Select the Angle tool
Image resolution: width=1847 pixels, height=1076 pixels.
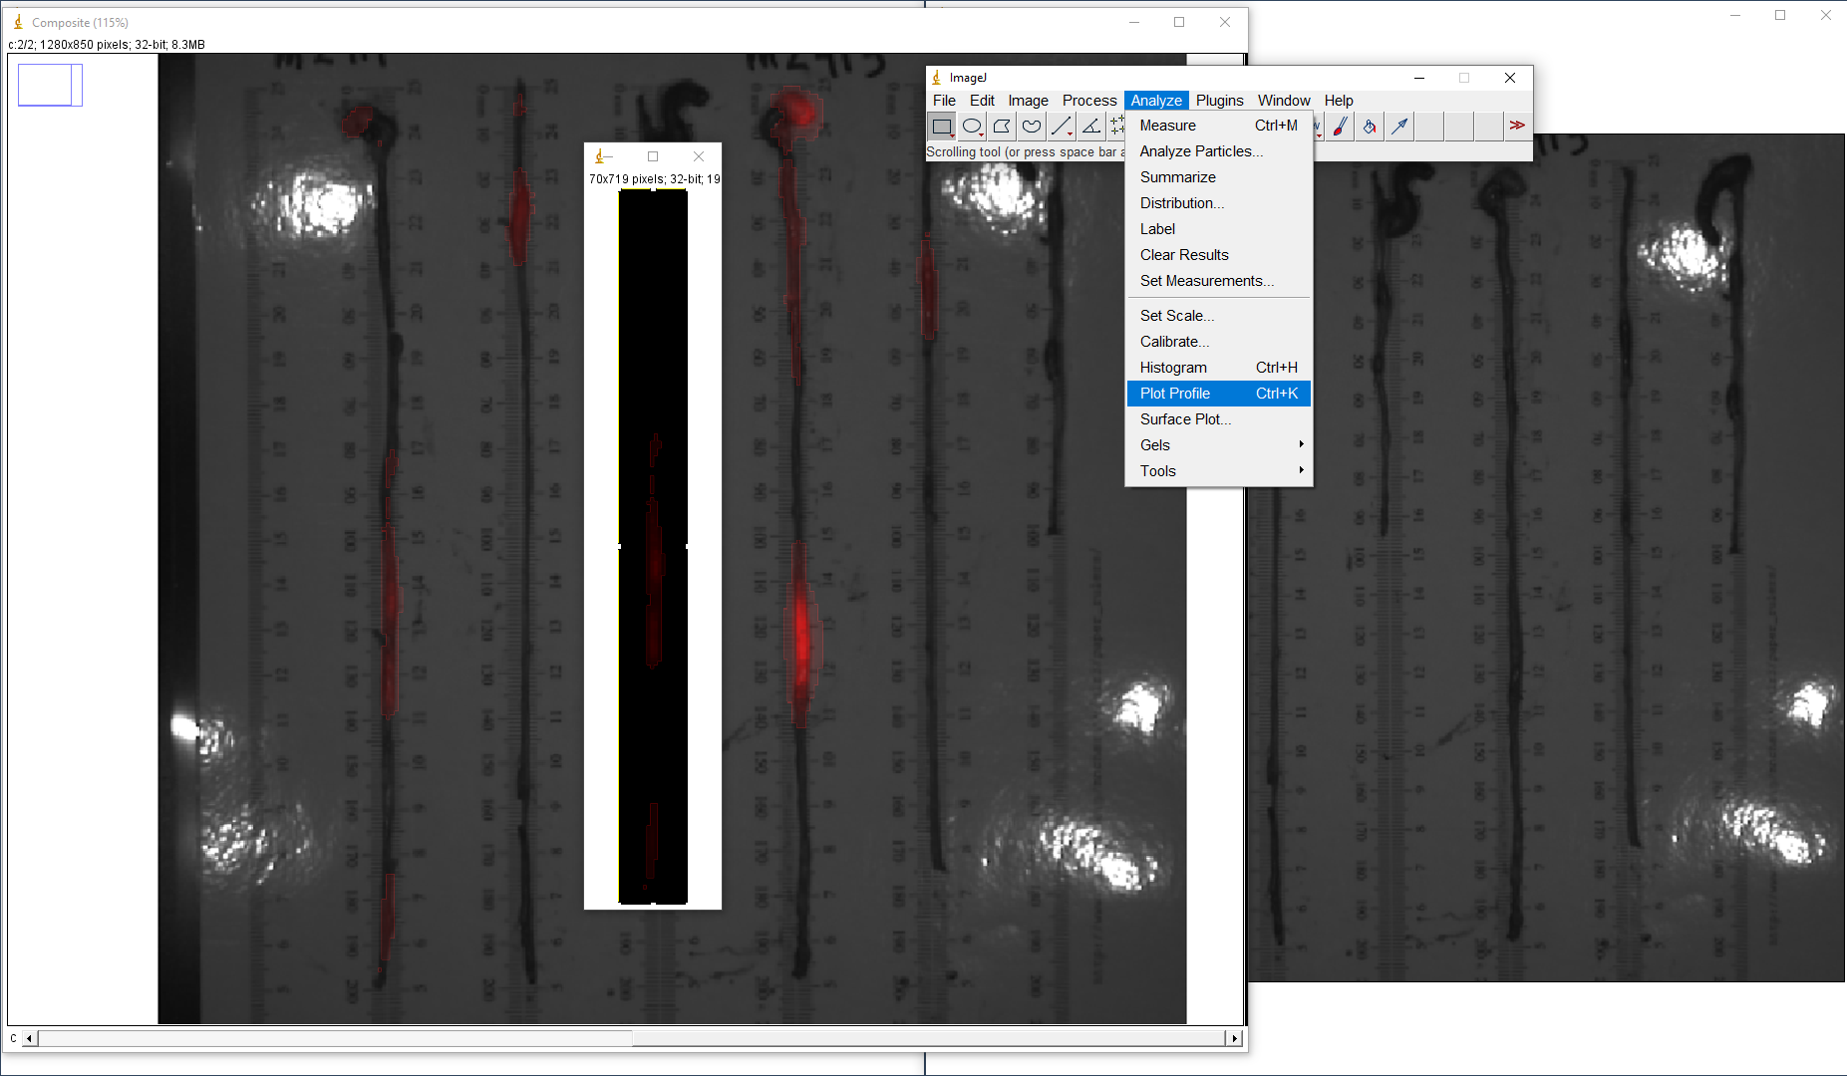pos(1091,127)
